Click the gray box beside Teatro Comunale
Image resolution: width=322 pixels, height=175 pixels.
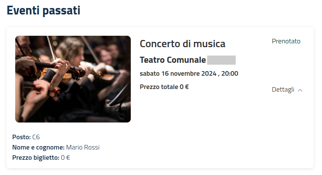221,60
